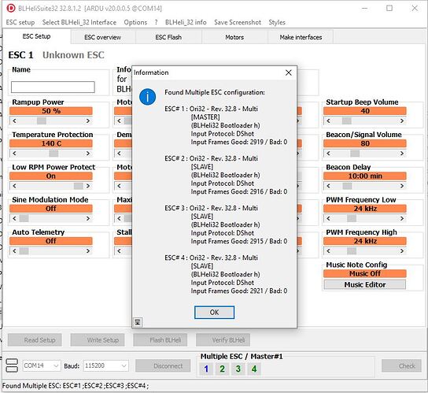Click Low RPM Power Protect right arrow
428x393 pixels.
tap(88, 186)
